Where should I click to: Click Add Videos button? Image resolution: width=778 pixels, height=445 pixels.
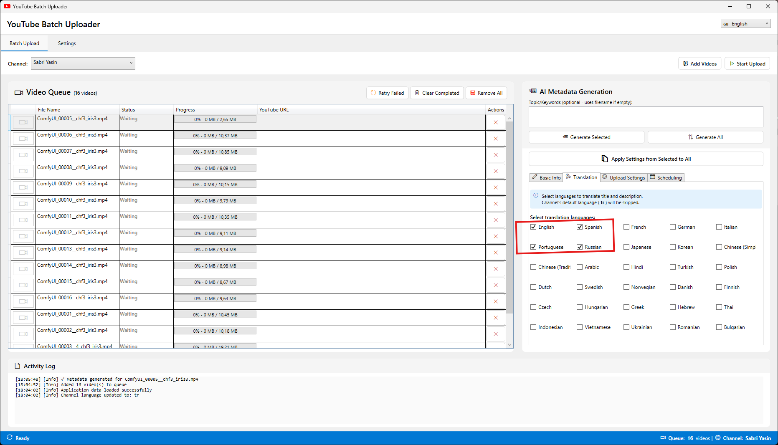(x=699, y=64)
